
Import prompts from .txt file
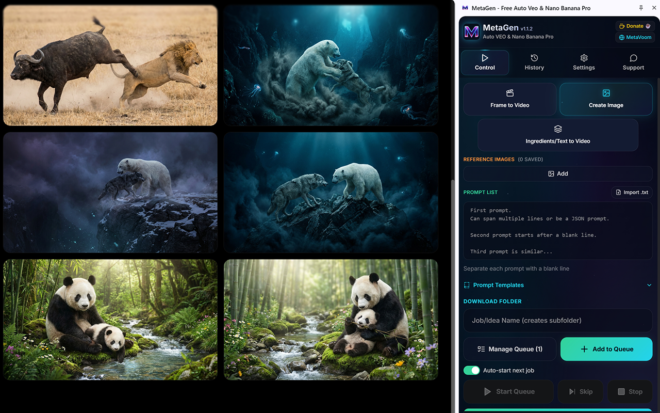[x=632, y=193]
